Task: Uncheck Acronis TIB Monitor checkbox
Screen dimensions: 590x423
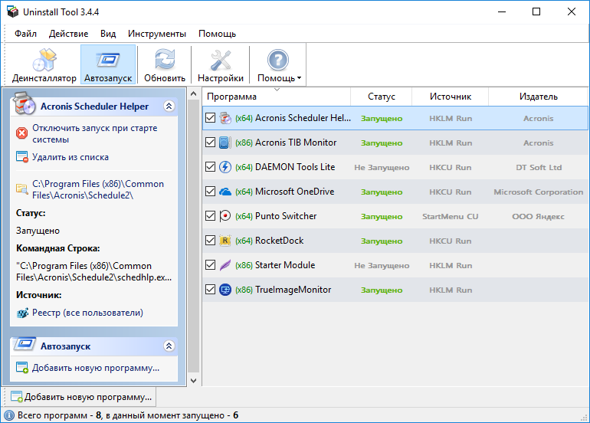Action: click(211, 143)
